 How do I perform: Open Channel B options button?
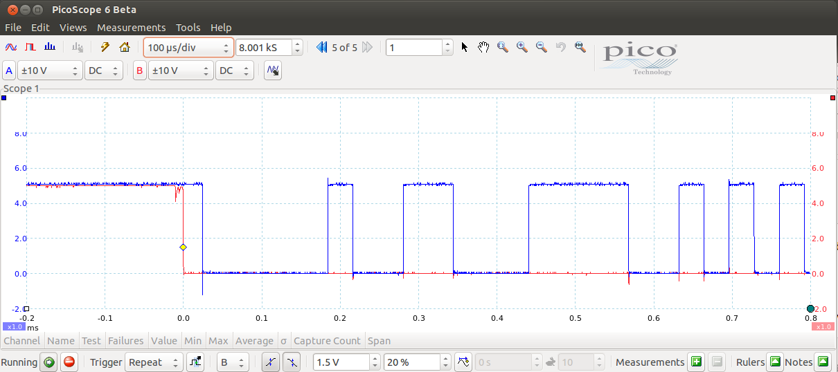(140, 71)
